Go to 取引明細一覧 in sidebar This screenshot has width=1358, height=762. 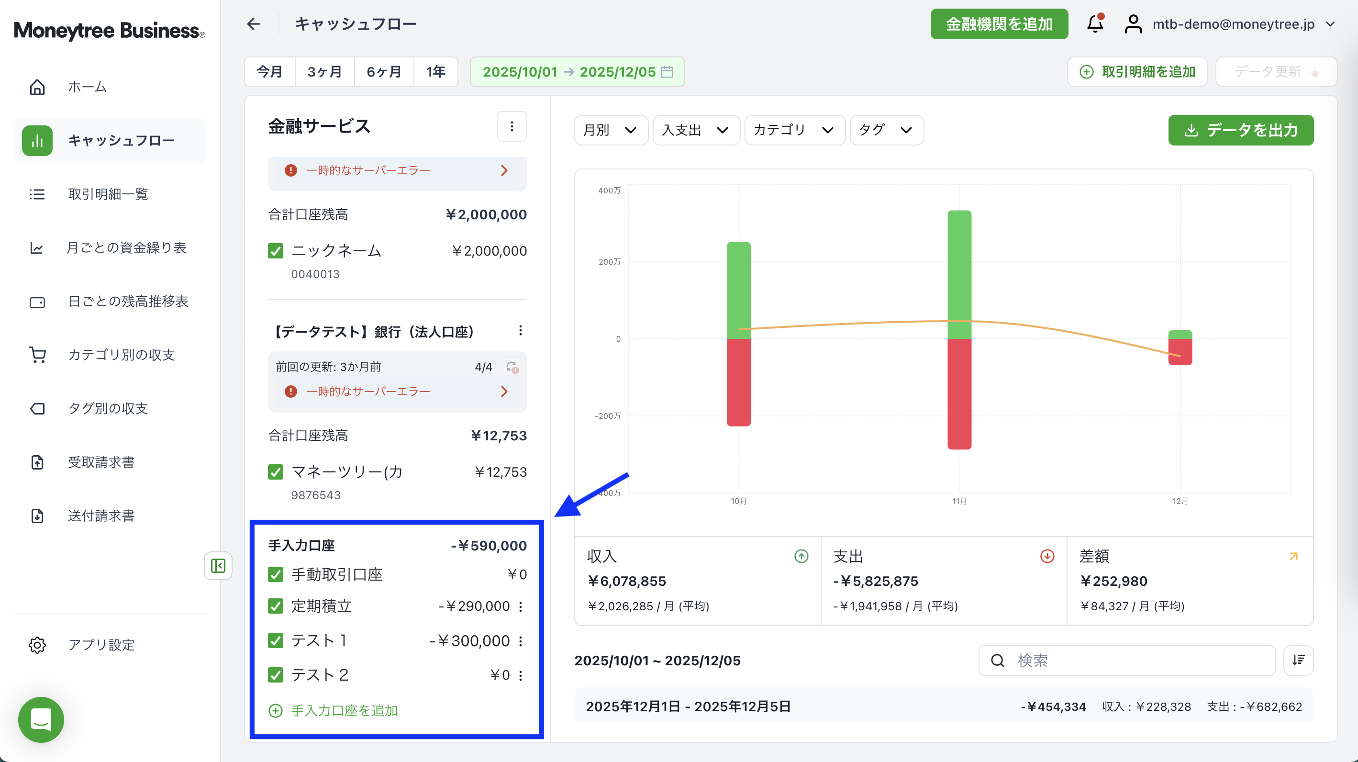click(108, 194)
